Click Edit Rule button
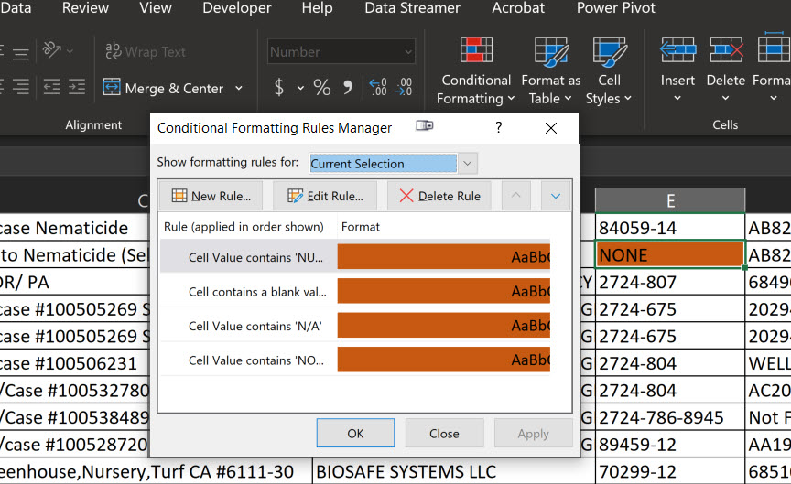 click(x=325, y=196)
